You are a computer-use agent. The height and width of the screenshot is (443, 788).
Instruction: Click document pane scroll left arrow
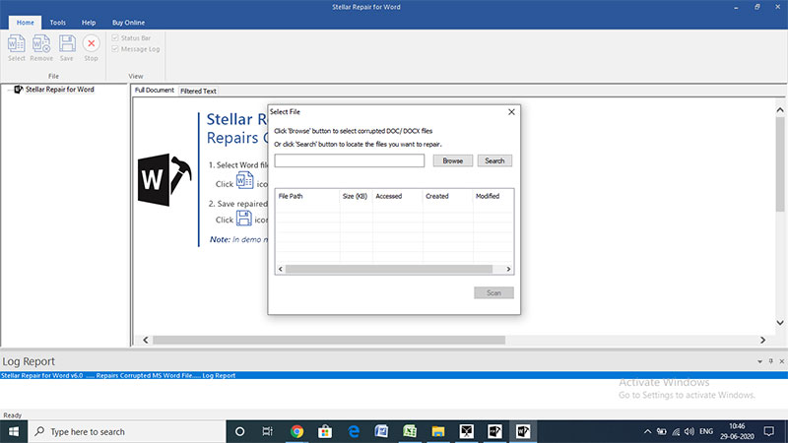click(145, 340)
